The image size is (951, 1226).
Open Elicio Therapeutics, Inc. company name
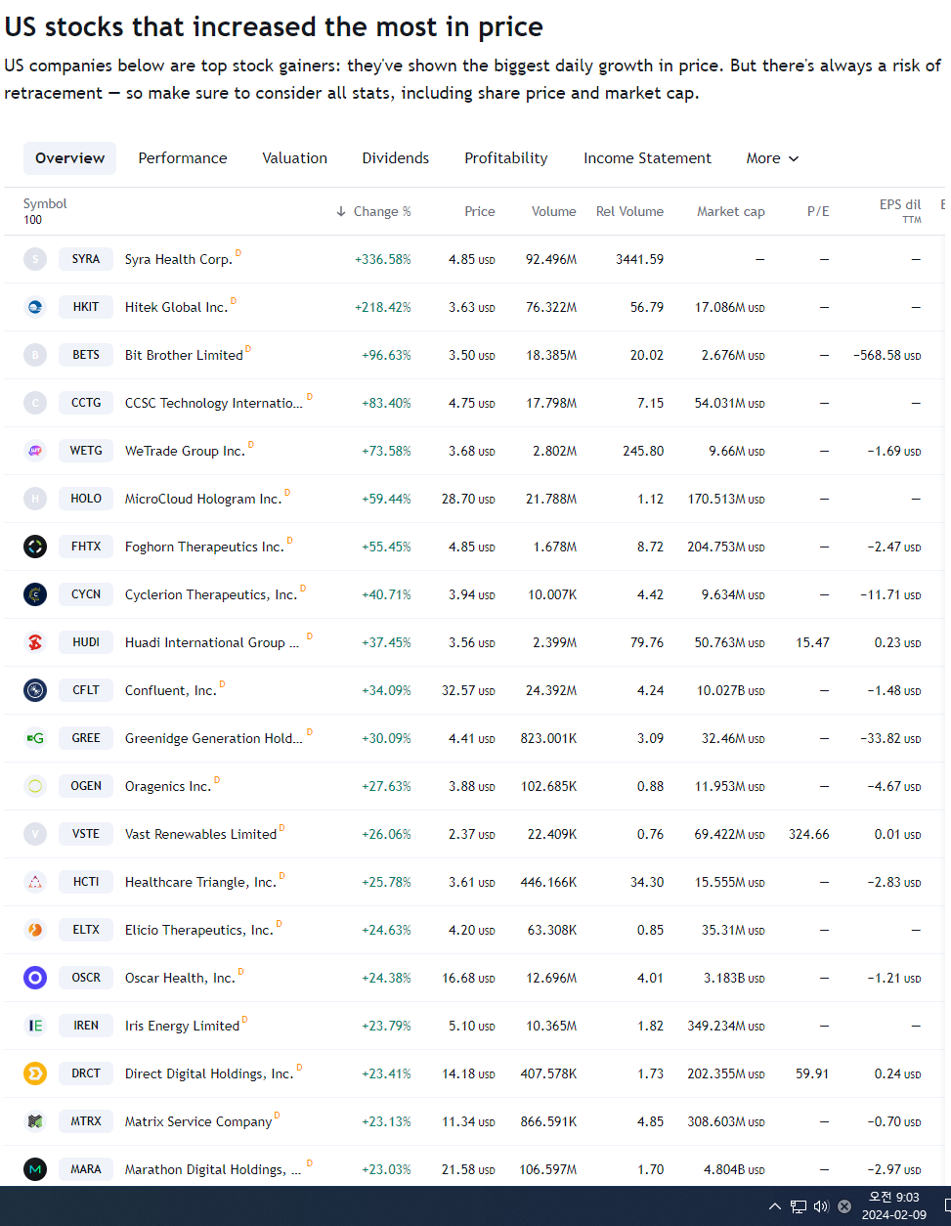(199, 930)
